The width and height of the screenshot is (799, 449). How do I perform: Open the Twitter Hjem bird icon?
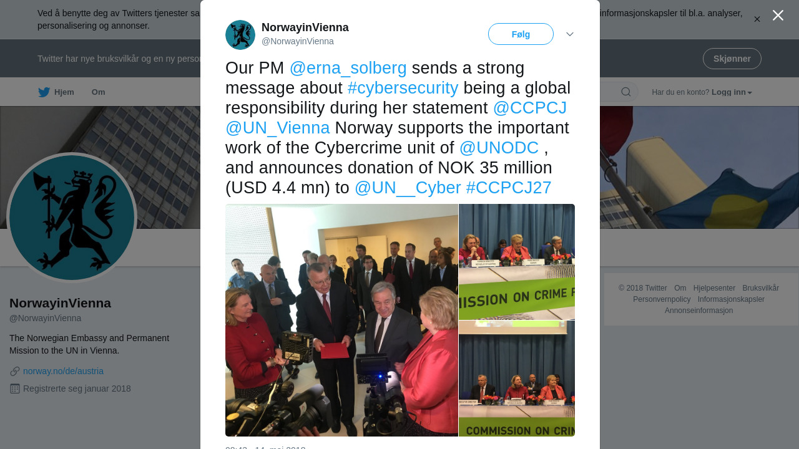tap(44, 92)
